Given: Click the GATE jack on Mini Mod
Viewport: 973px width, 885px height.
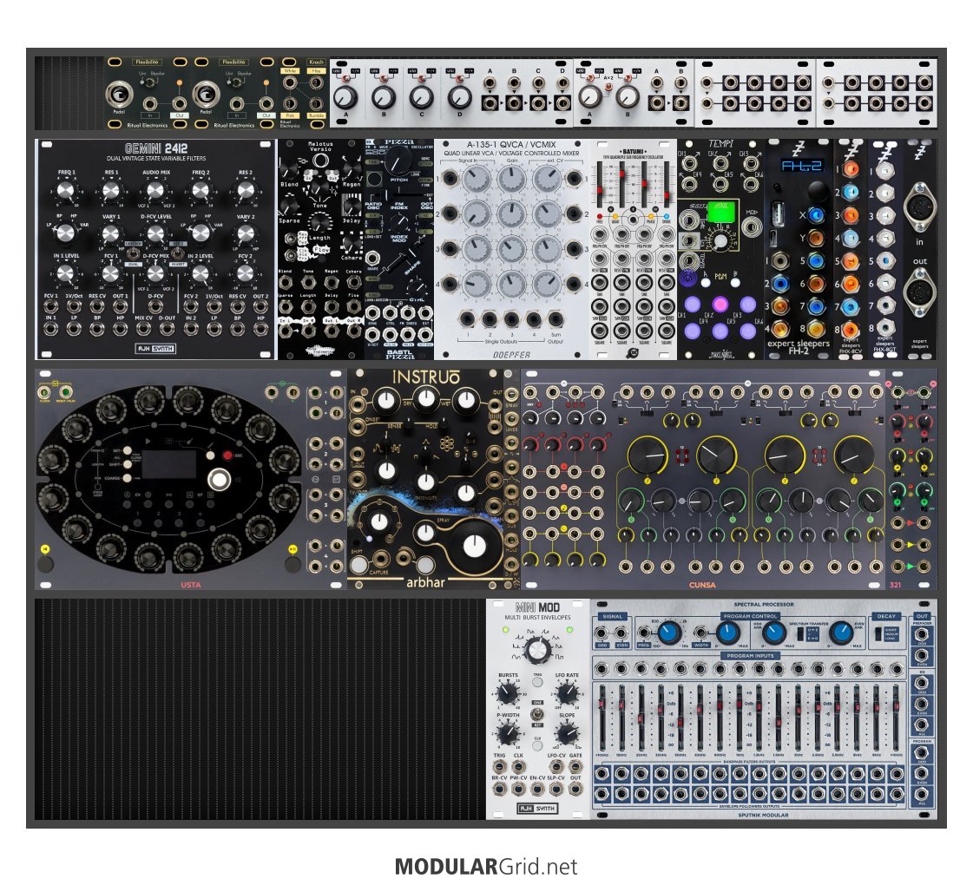Looking at the screenshot, I should pyautogui.click(x=575, y=766).
